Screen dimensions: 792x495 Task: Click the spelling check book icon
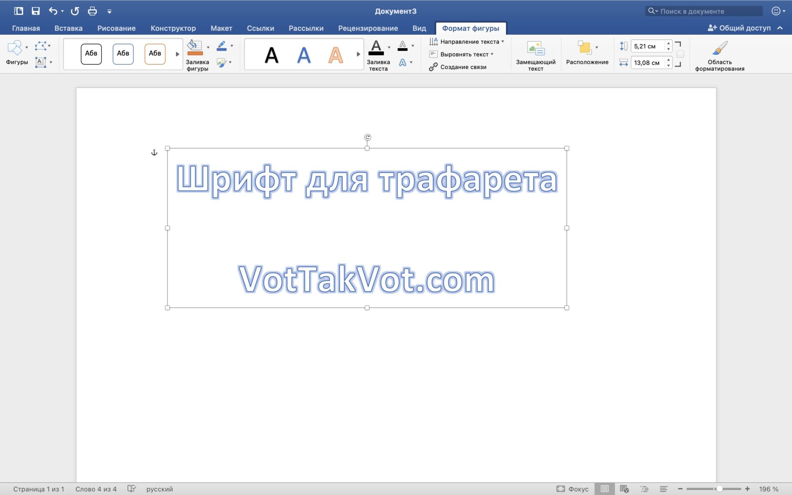click(x=132, y=489)
